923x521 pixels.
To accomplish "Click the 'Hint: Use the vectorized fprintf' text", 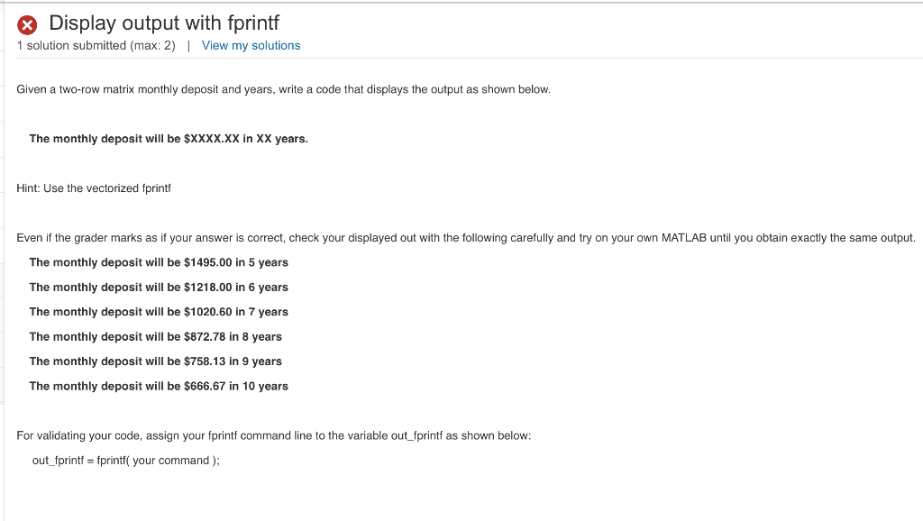I will (x=93, y=188).
